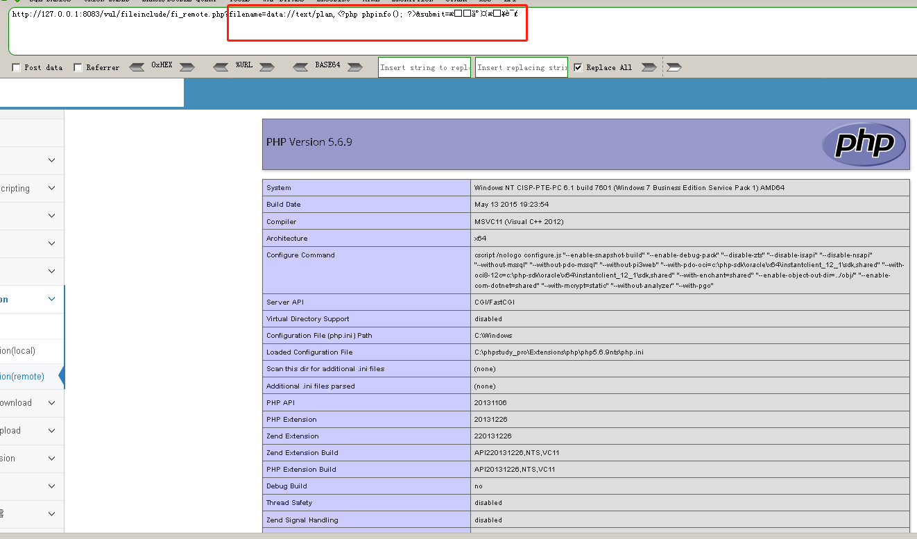917x539 pixels.
Task: Click the 'CGI/FastCGI' value
Action: point(495,302)
